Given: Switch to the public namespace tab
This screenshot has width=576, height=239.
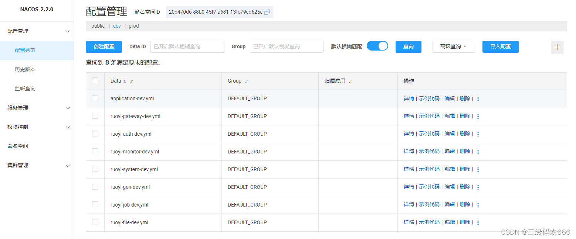Looking at the screenshot, I should pos(98,26).
